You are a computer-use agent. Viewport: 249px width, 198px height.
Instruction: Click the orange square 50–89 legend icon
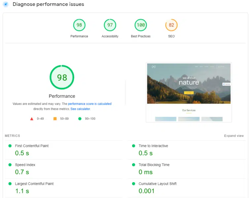tap(55, 119)
